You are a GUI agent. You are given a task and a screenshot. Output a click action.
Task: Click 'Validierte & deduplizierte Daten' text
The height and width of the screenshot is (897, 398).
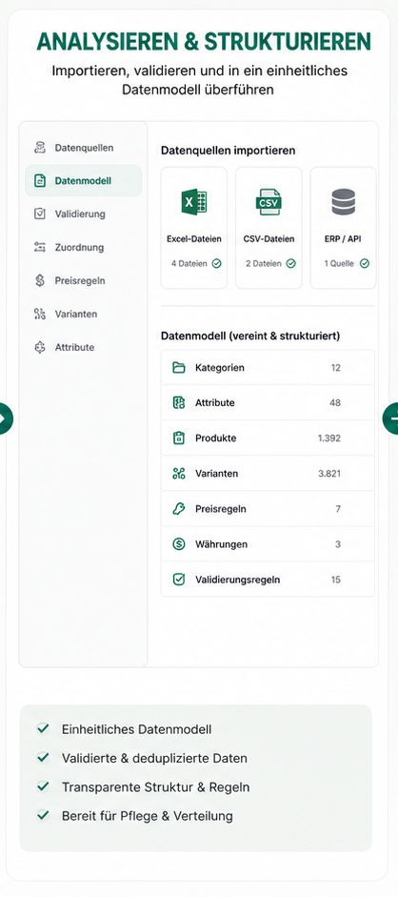pos(155,759)
